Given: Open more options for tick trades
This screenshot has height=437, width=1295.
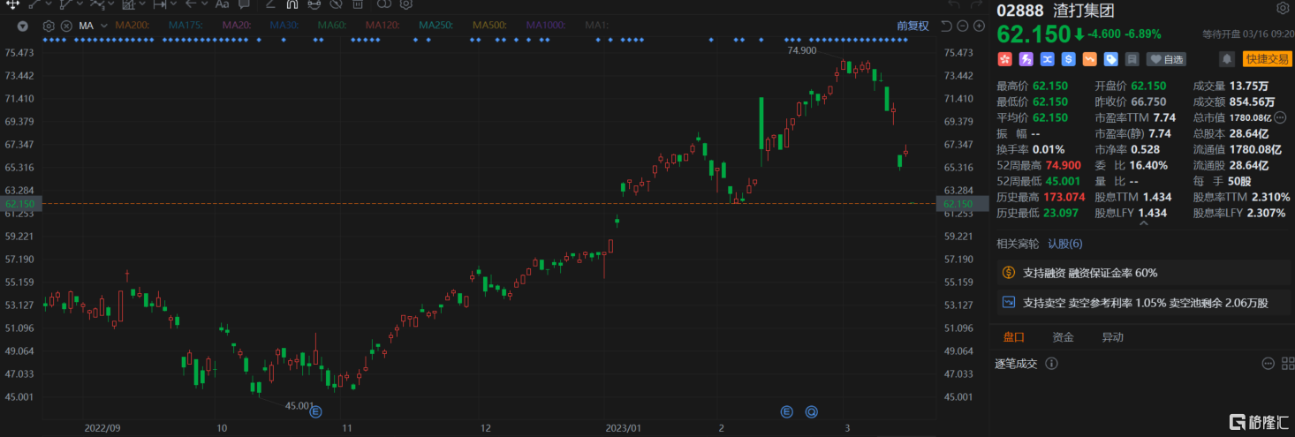Looking at the screenshot, I should click(1268, 363).
